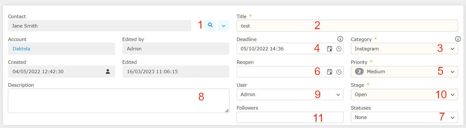Click the Followers input field
This screenshot has height=128, width=466.
pyautogui.click(x=289, y=117)
